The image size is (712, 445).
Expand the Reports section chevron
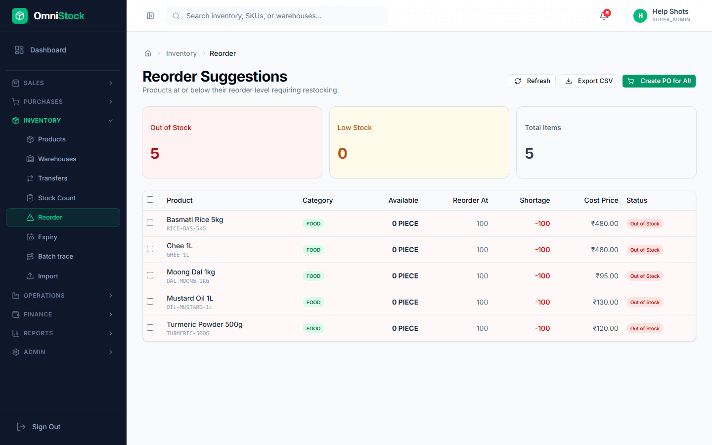pyautogui.click(x=111, y=333)
